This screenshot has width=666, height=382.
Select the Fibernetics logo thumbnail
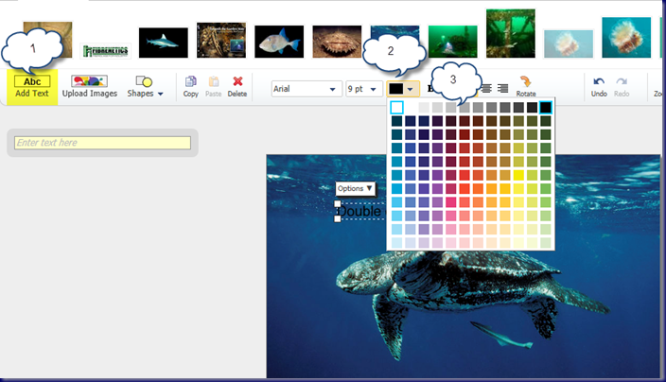click(x=105, y=51)
